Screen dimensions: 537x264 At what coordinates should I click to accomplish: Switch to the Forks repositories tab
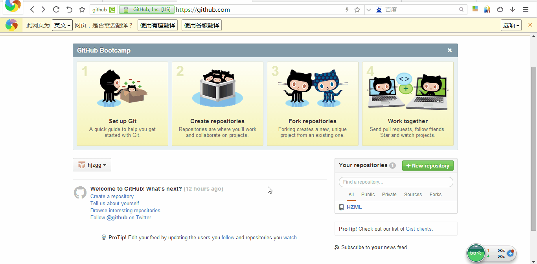(436, 195)
